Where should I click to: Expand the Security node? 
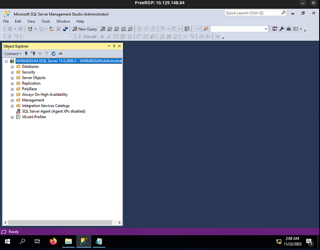click(x=12, y=73)
